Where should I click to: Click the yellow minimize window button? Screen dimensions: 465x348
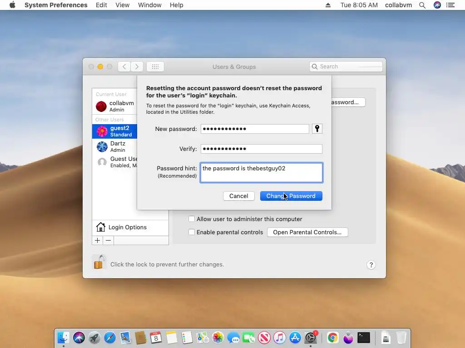click(100, 67)
